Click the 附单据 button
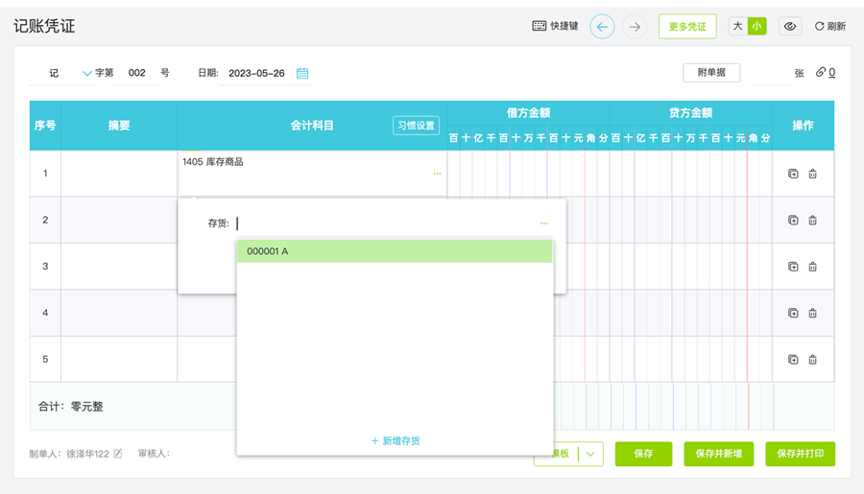 710,73
